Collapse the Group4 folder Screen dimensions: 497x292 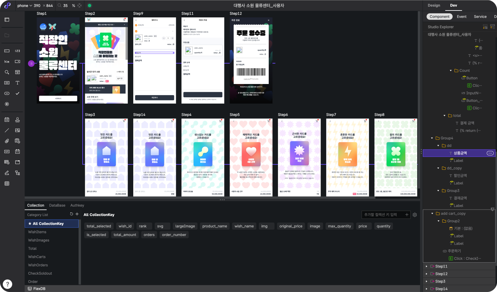[432, 138]
